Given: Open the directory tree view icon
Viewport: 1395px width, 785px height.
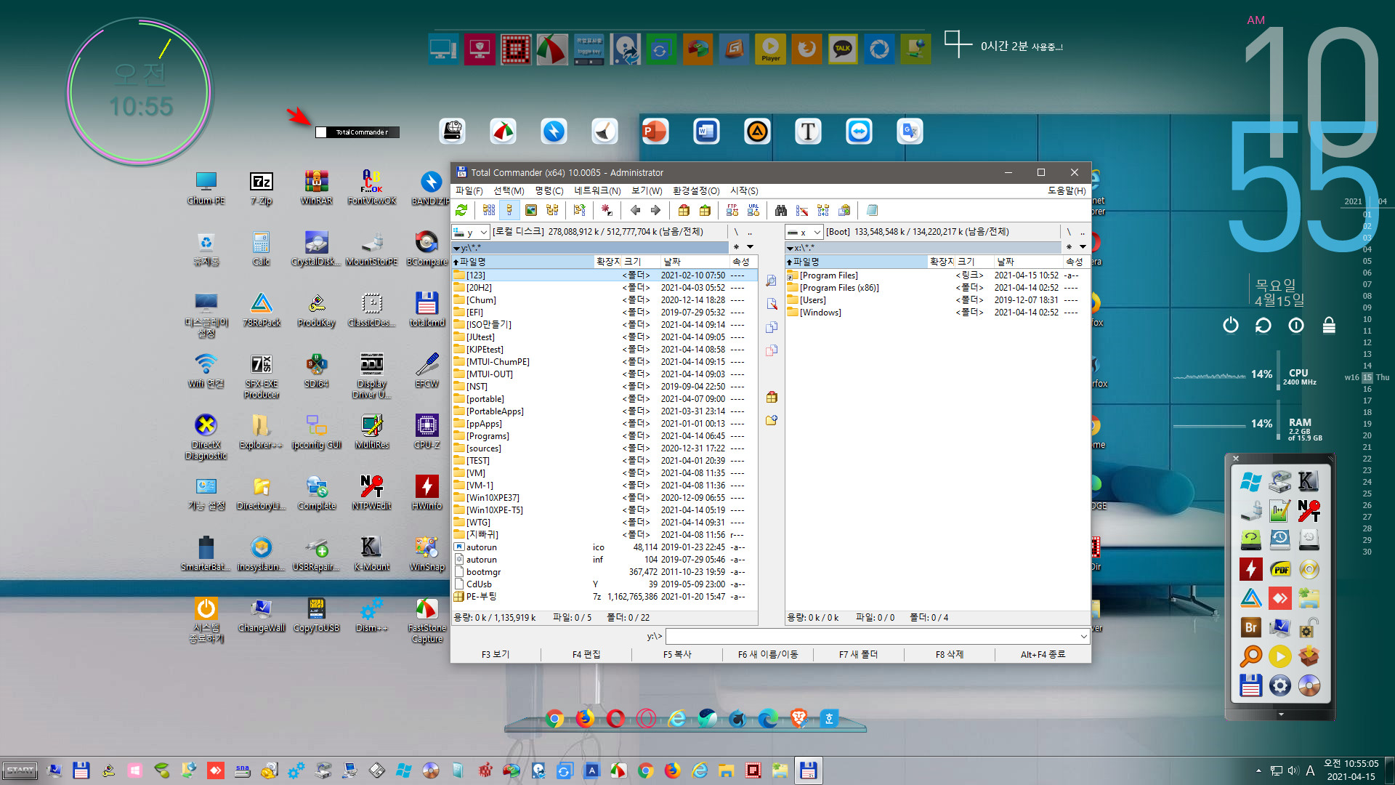Looking at the screenshot, I should (552, 210).
